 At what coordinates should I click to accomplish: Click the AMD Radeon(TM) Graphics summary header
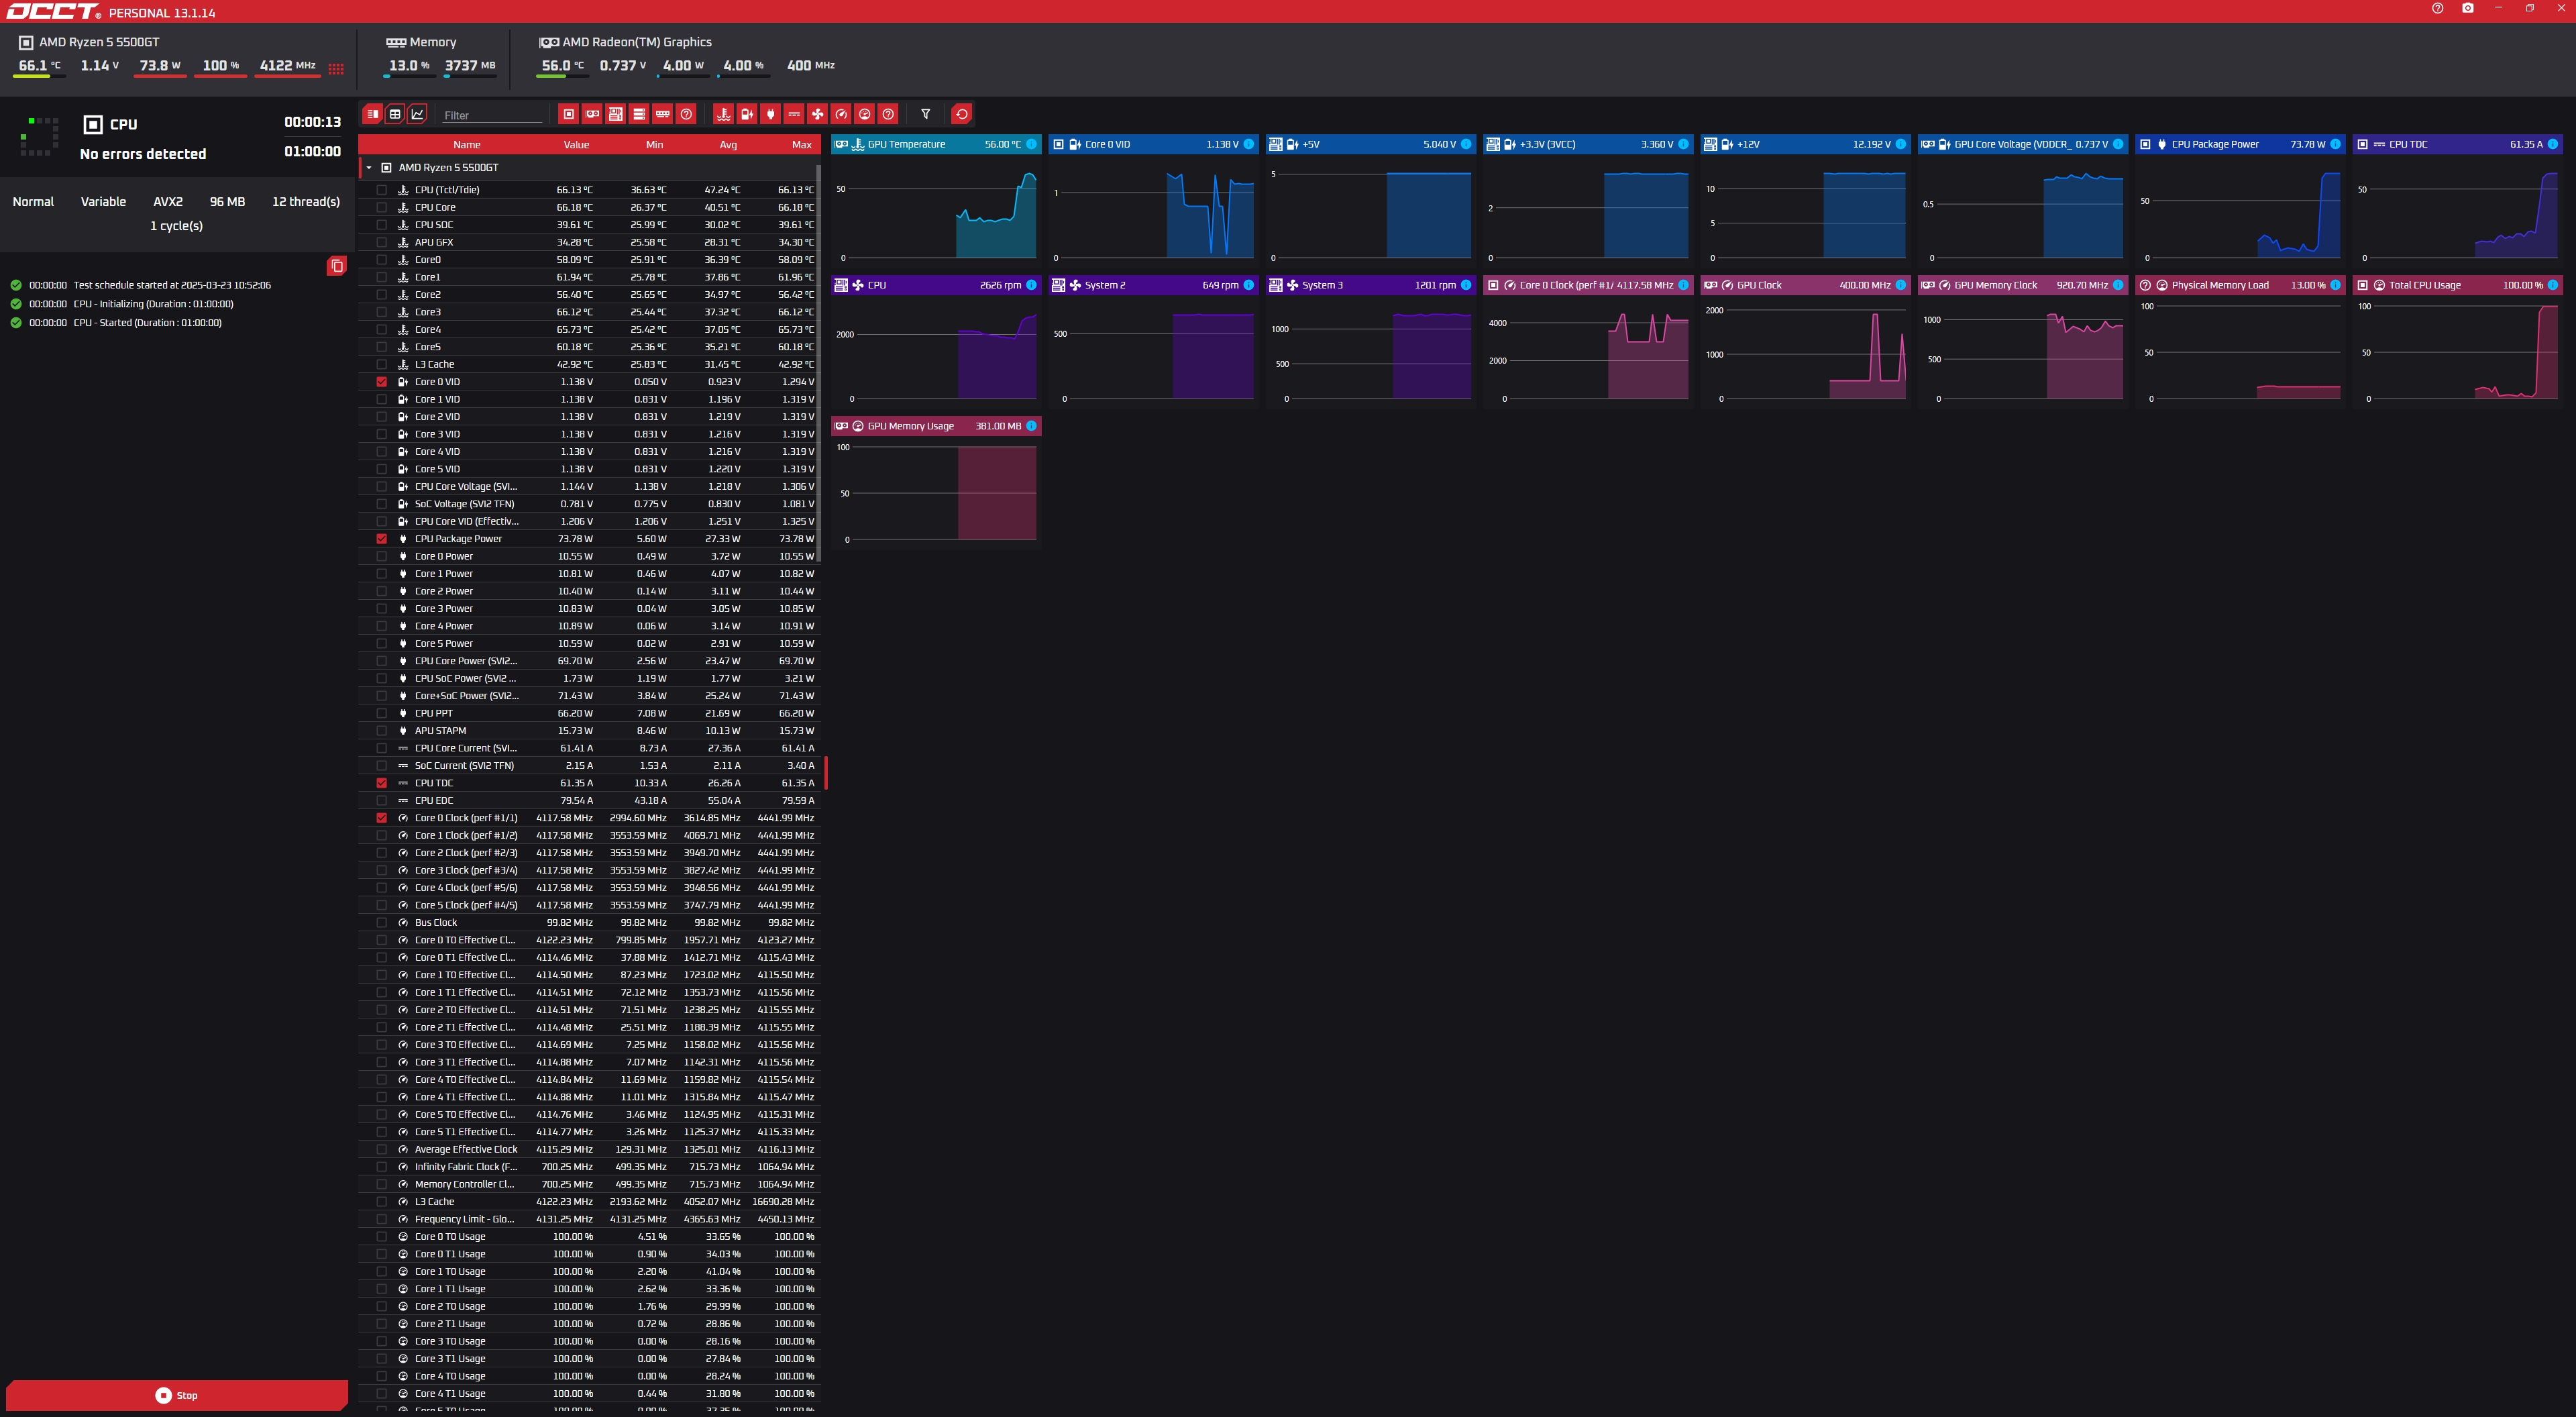pos(637,42)
